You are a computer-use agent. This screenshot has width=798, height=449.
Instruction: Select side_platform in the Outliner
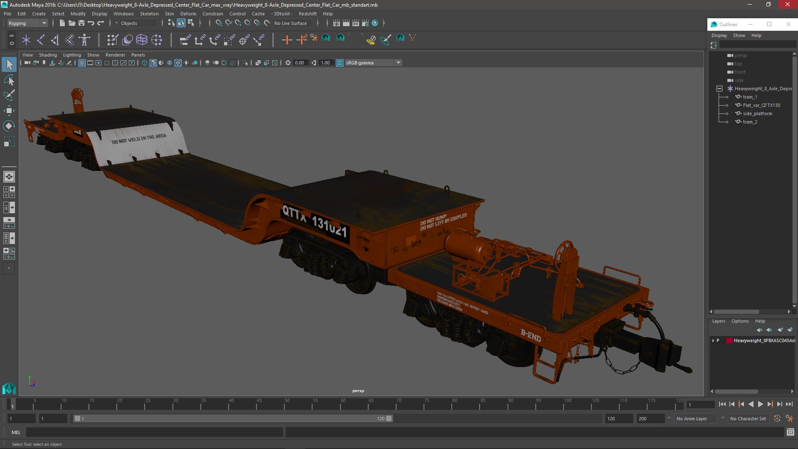tap(757, 113)
